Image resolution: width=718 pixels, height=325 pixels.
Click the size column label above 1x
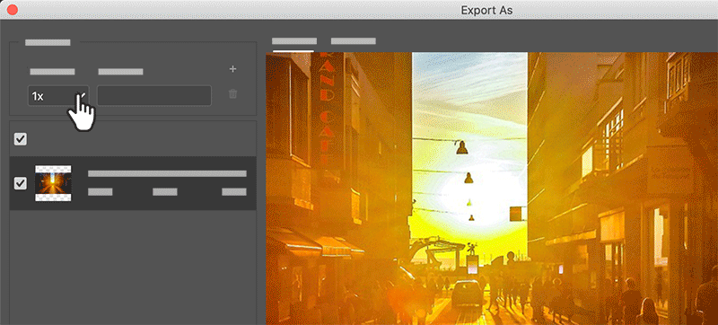[52, 72]
